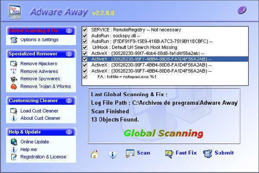
Task: Close the app with the round X button
Action: 242,10
